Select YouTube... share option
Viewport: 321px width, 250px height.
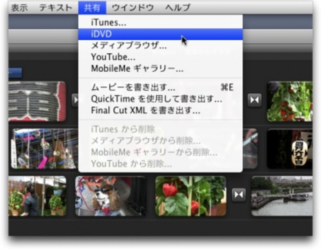coord(160,57)
